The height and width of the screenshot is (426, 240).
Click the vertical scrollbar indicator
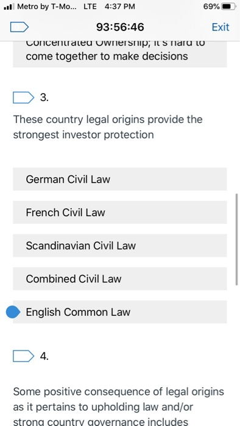click(236, 239)
